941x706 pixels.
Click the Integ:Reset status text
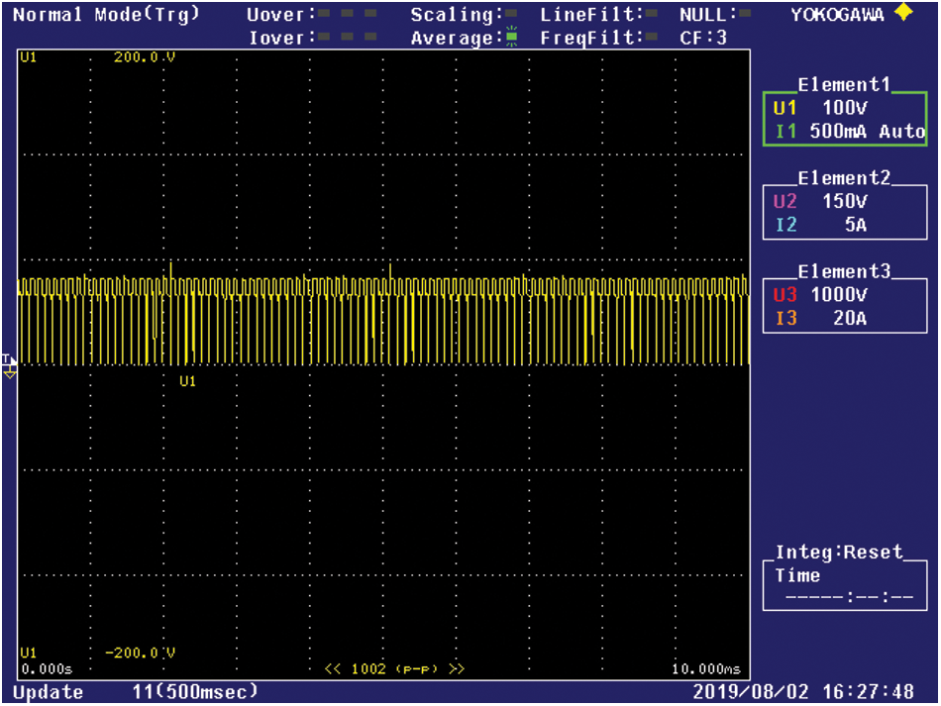(x=839, y=553)
